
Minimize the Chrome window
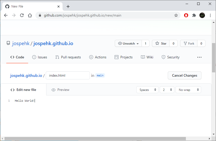pyautogui.click(x=187, y=4)
